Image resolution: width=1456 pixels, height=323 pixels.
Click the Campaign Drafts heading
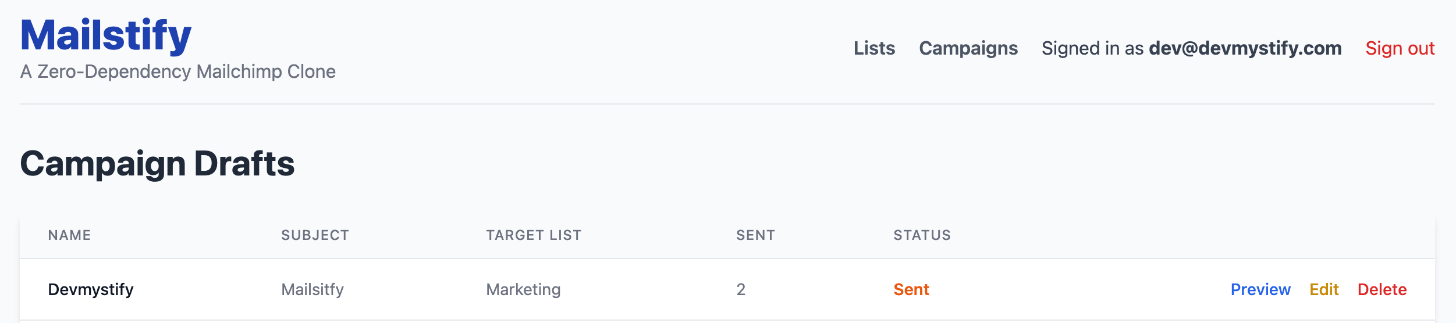pyautogui.click(x=157, y=163)
